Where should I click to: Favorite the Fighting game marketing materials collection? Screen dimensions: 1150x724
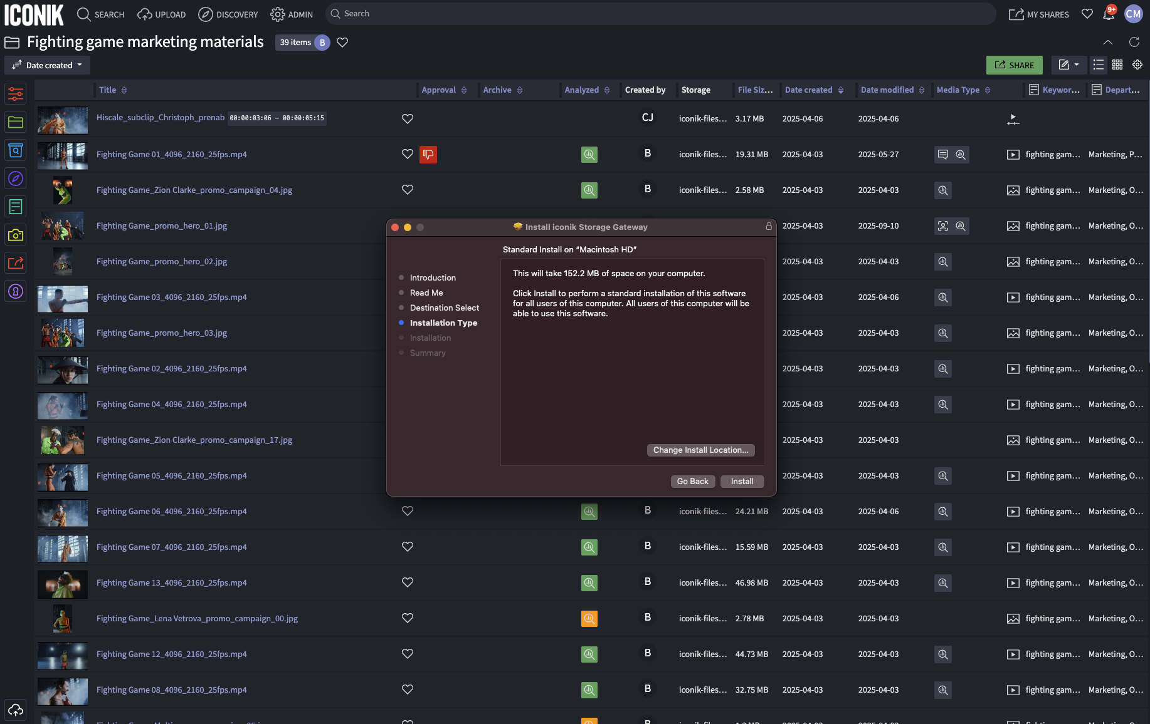pyautogui.click(x=342, y=43)
